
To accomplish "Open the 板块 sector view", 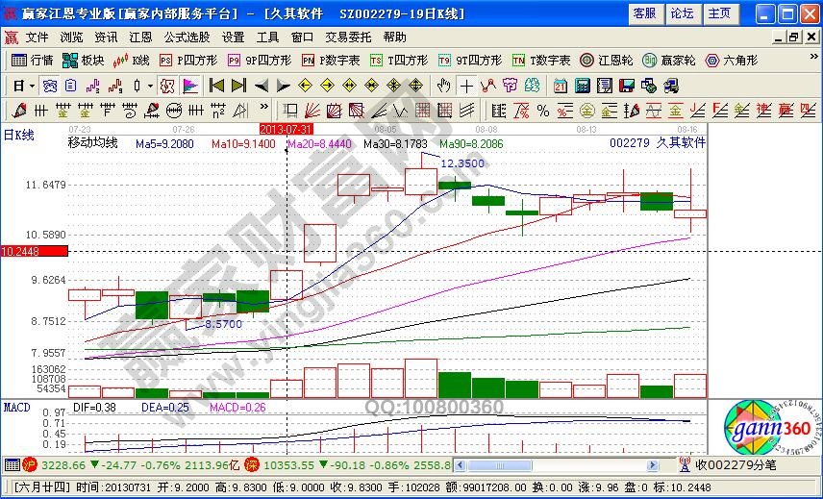I will point(83,61).
